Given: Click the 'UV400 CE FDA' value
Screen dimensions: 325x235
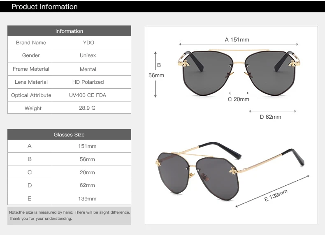Looking at the screenshot, I should coord(88,95).
